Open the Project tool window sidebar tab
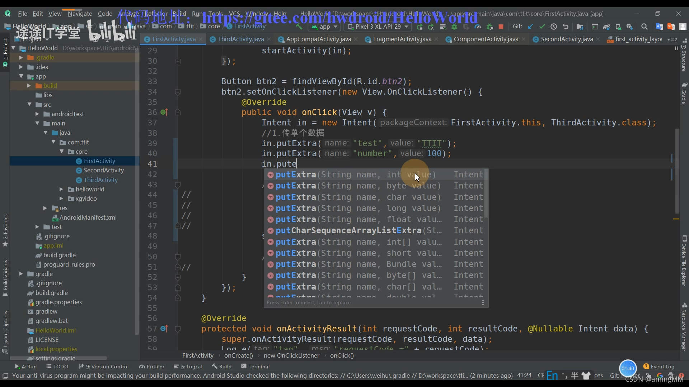The height and width of the screenshot is (387, 689). coord(5,52)
